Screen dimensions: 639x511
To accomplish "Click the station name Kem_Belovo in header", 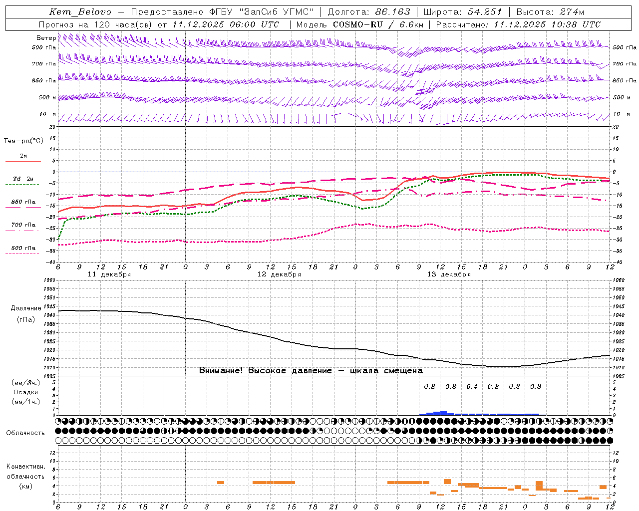I will 80,12.
